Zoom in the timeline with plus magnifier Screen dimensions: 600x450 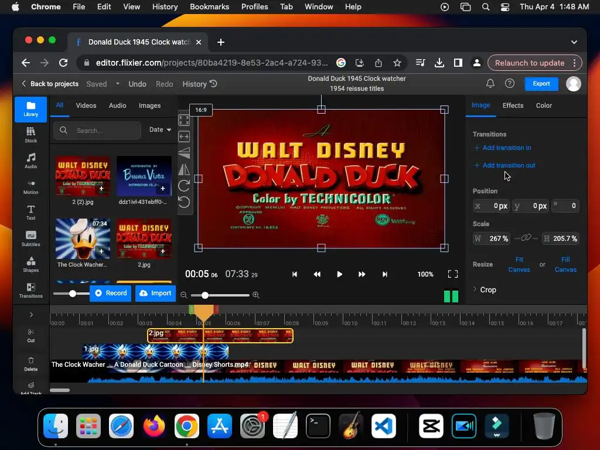pos(256,295)
